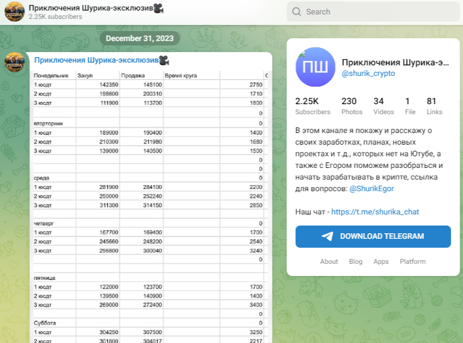Click the четверг row label
The height and width of the screenshot is (343, 463).
click(44, 224)
